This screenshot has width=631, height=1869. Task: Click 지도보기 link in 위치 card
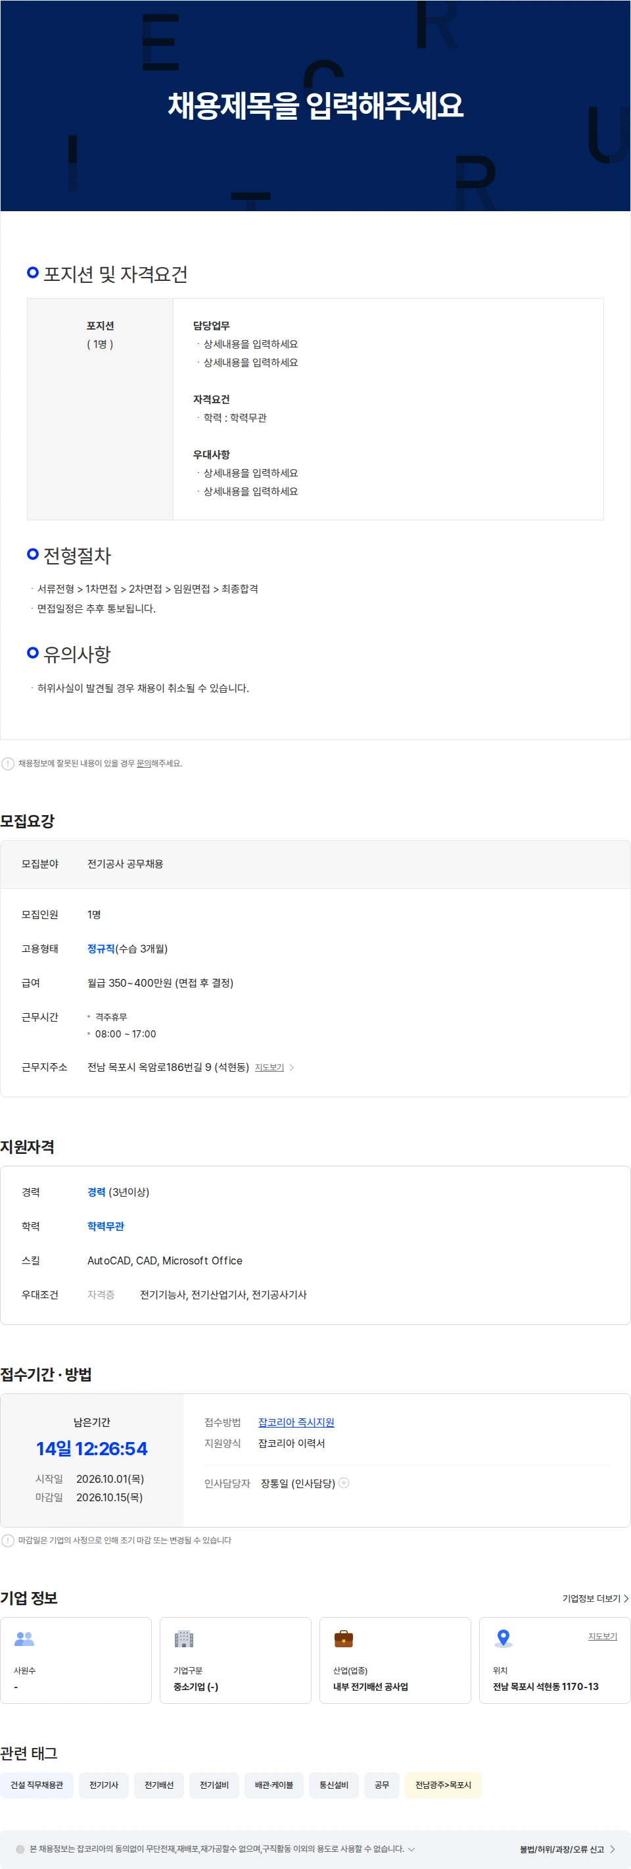602,1636
